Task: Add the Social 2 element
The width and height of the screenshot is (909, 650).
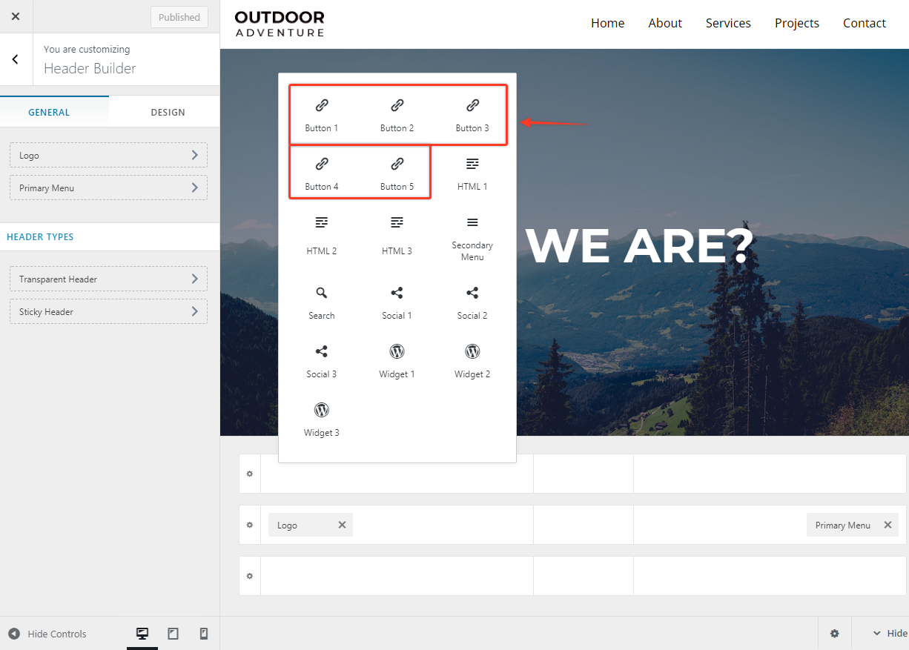Action: click(472, 303)
